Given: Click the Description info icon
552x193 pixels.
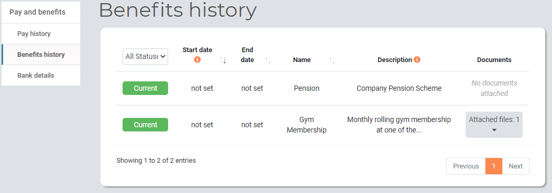Looking at the screenshot, I should [x=417, y=59].
